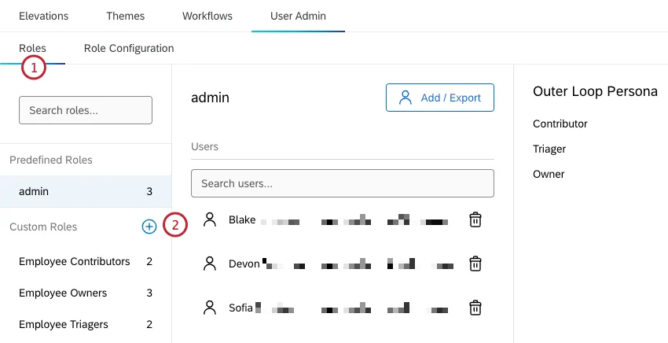This screenshot has width=668, height=343.
Task: Click into the Search users box
Action: [x=342, y=183]
